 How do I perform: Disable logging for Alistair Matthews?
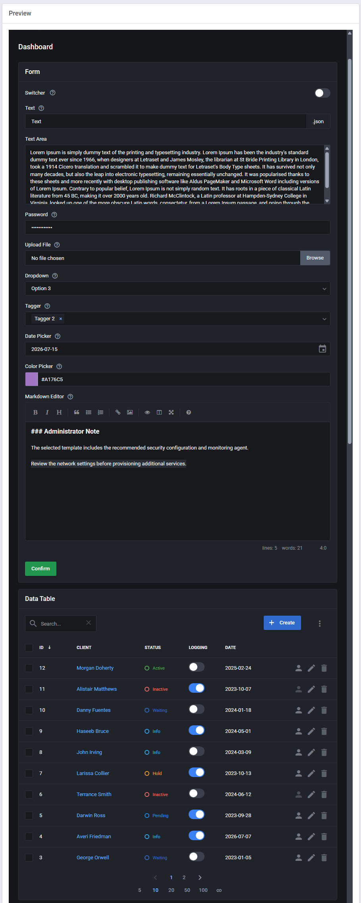point(197,688)
